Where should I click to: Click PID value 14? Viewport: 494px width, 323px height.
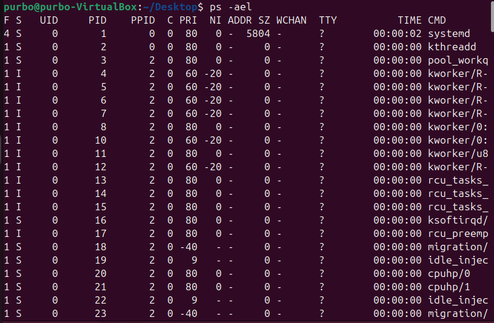[101, 193]
